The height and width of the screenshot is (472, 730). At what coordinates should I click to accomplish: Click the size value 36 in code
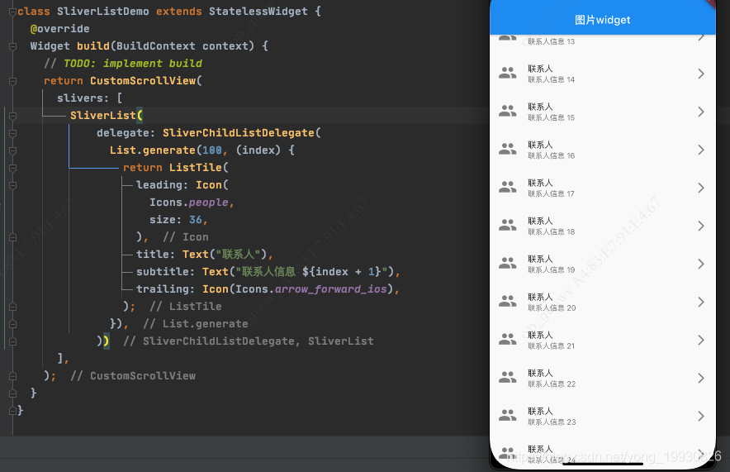196,220
